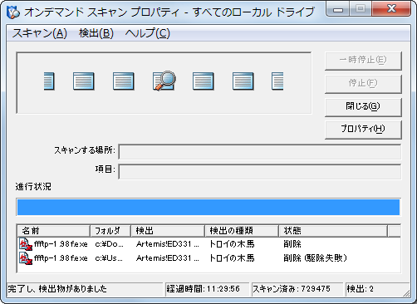Click Artemis!ED331 detection in 削除 row
The image size is (417, 304).
(x=167, y=244)
